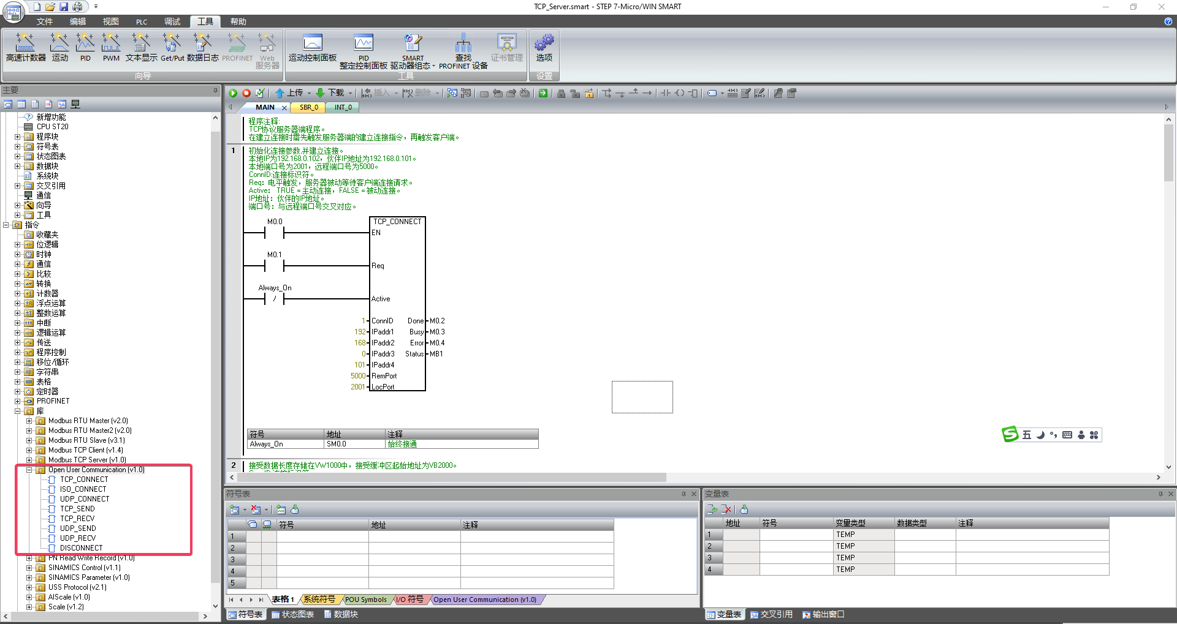Switch to the INT_0 editor tab
The width and height of the screenshot is (1177, 624).
coord(343,107)
